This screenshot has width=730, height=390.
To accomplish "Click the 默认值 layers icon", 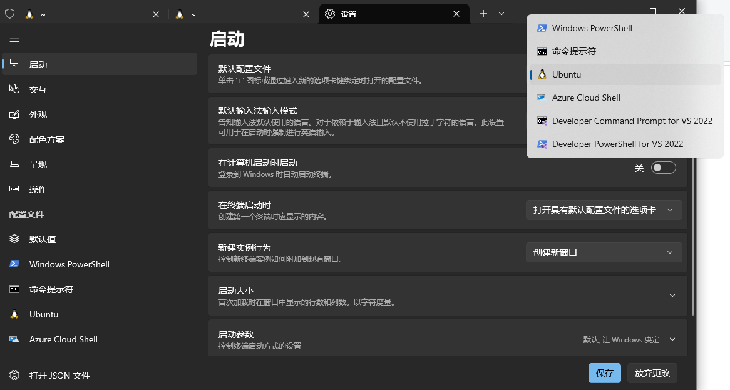I will pos(14,239).
